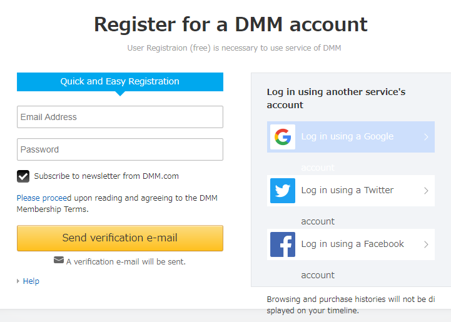This screenshot has height=322, width=451.
Task: Focus the Email Address input field
Action: point(119,117)
